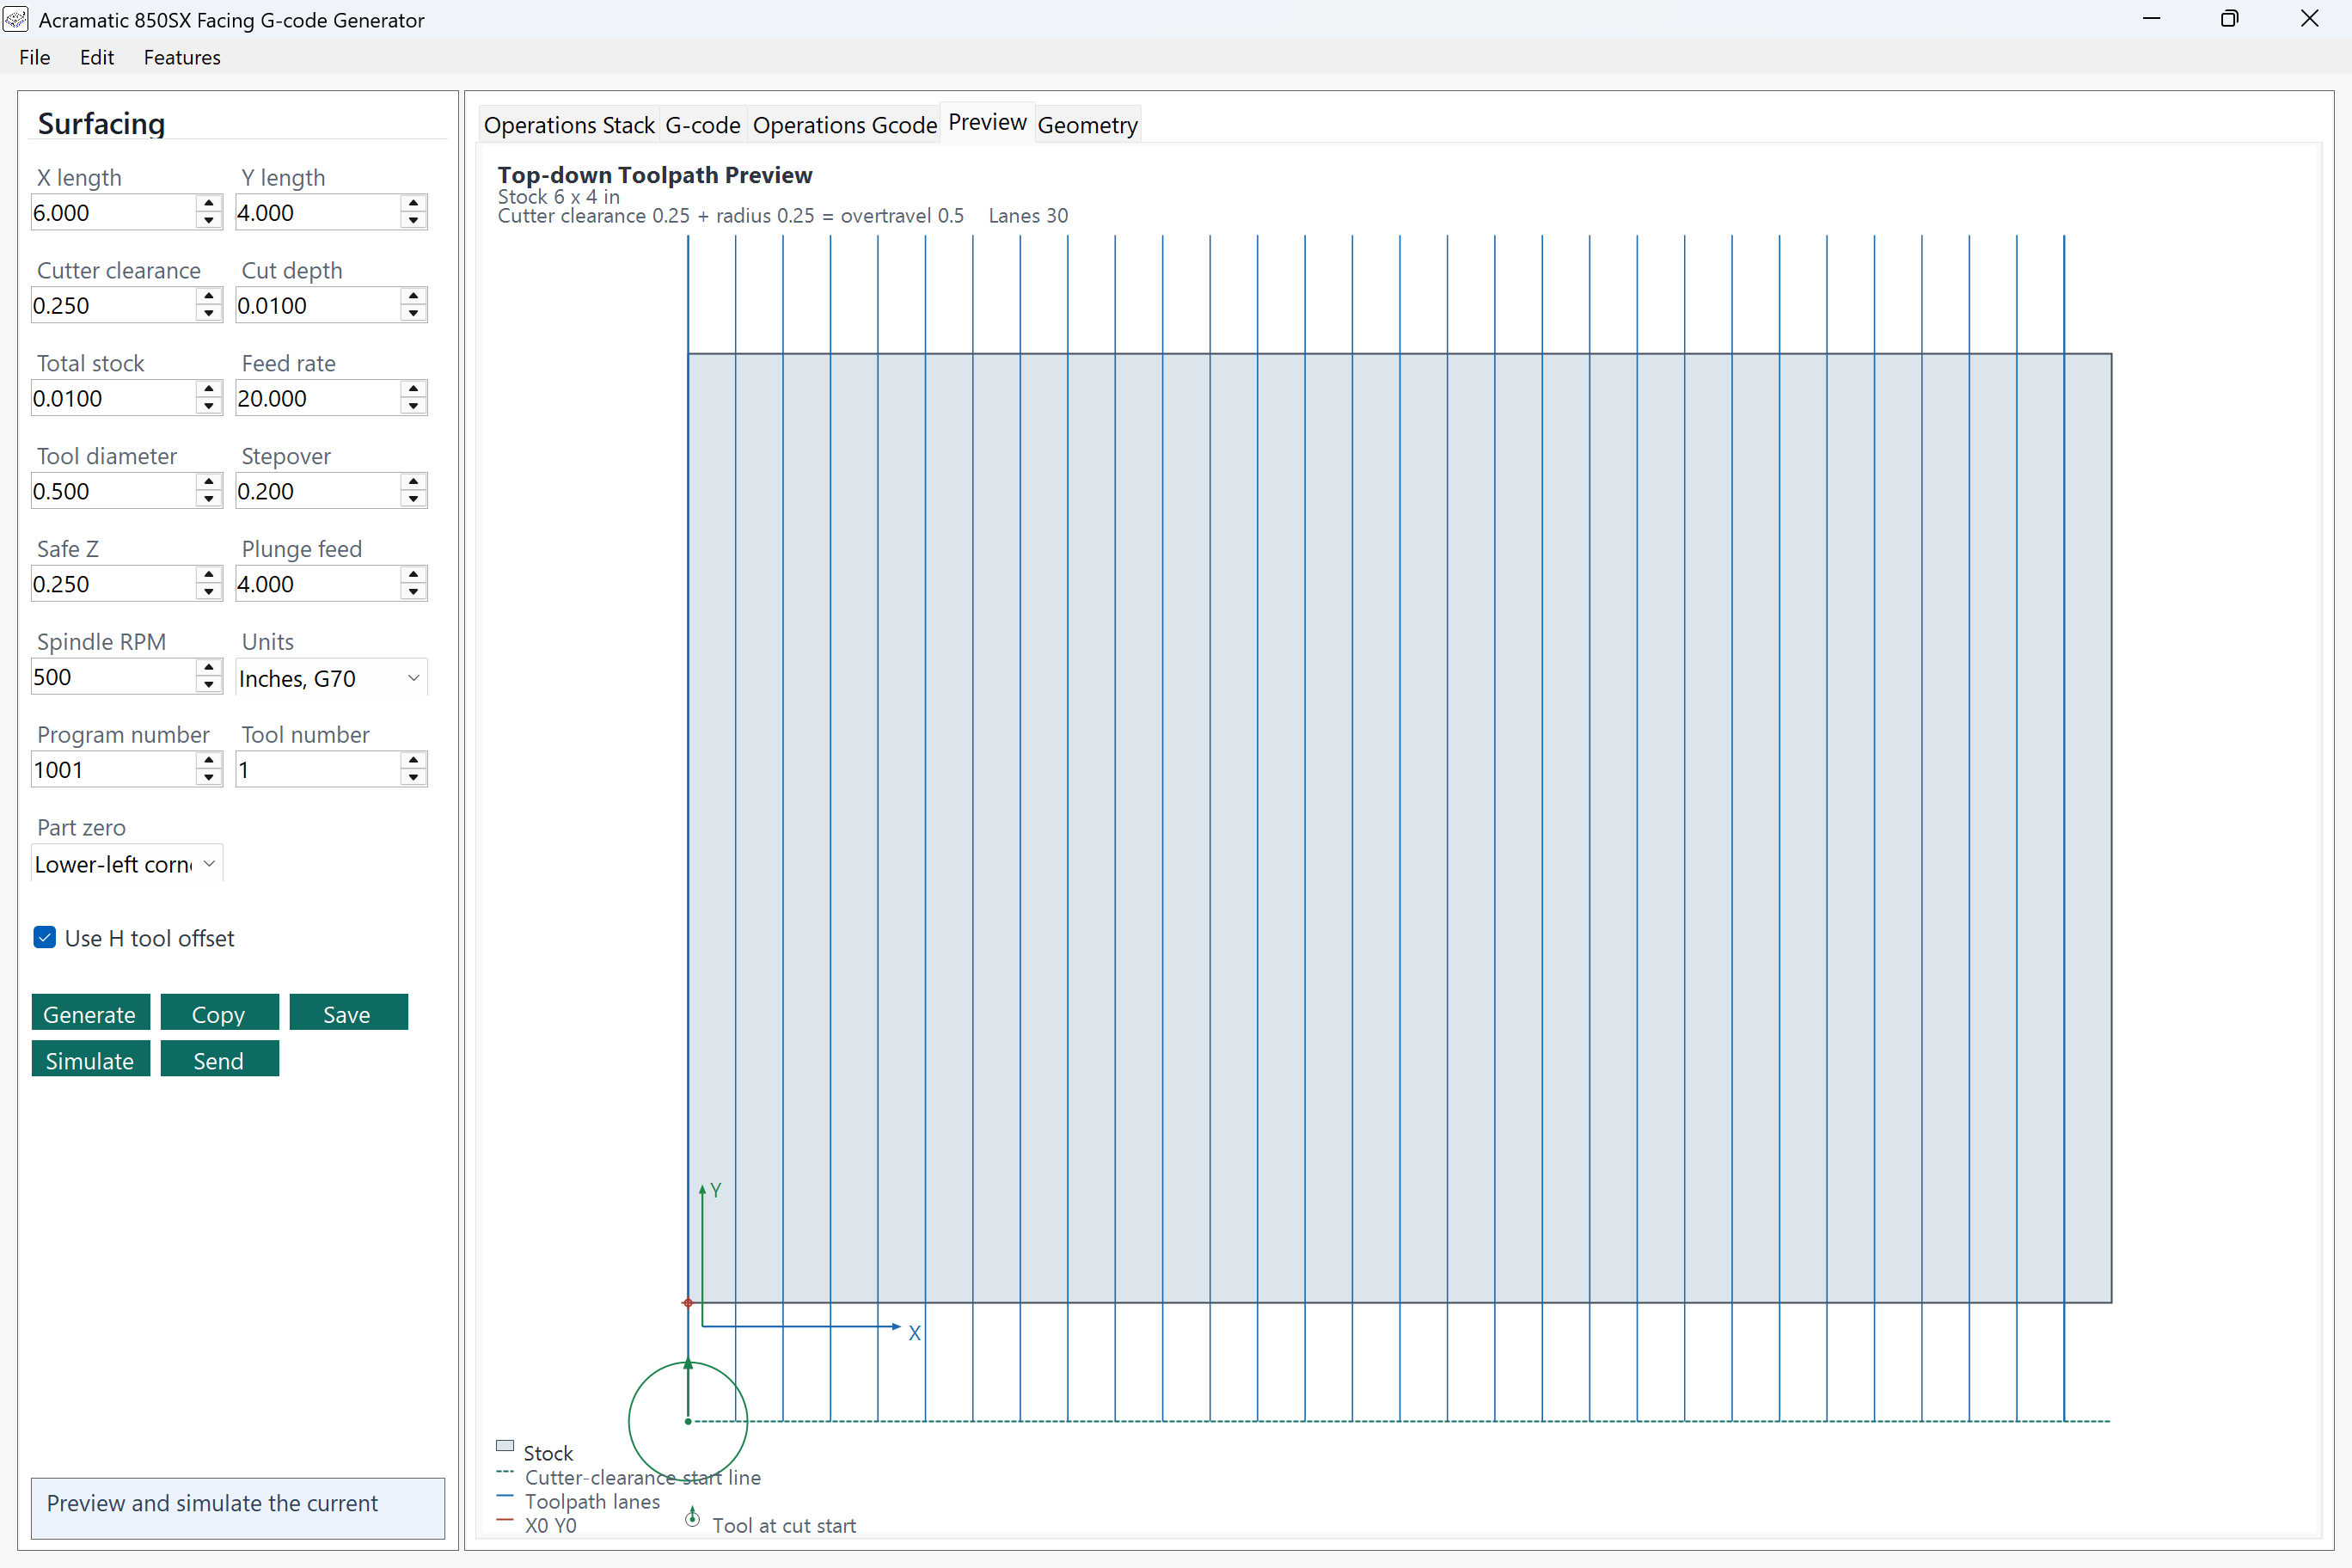Viewport: 2352px width, 1568px height.
Task: Increase Cut depth with up arrow
Action: 413,296
